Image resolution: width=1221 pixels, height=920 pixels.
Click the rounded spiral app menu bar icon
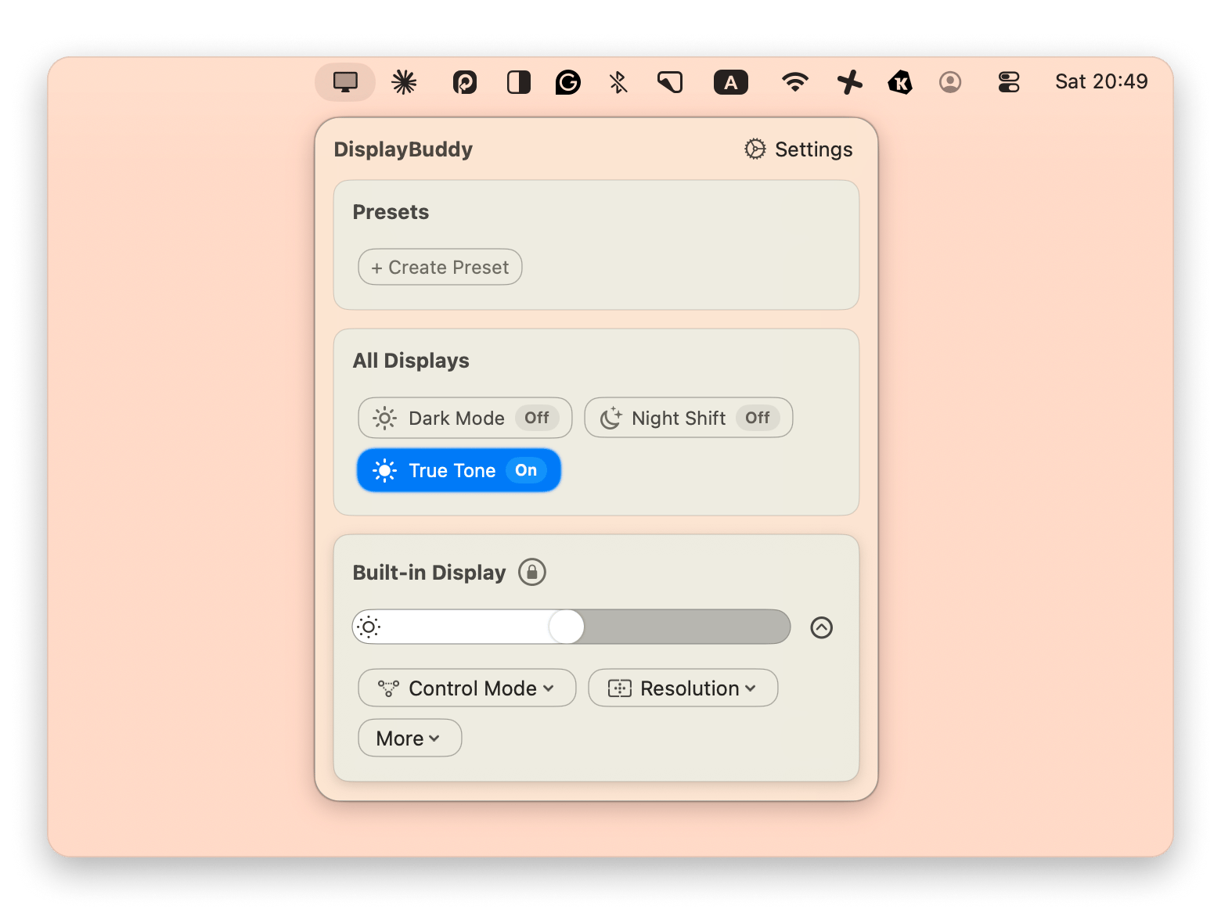pos(465,82)
